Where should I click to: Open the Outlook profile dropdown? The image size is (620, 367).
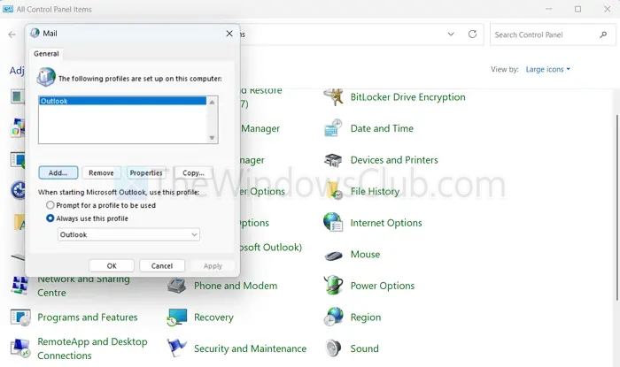pyautogui.click(x=128, y=234)
